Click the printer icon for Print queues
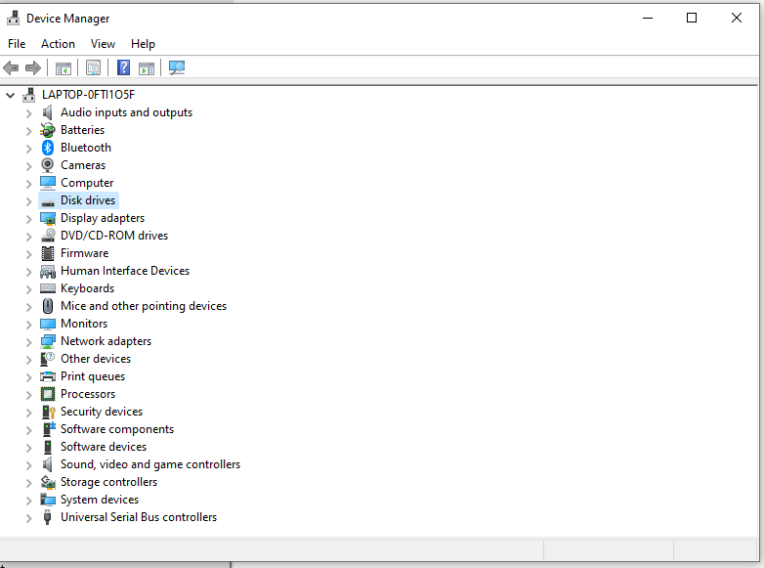764x568 pixels. click(x=47, y=376)
